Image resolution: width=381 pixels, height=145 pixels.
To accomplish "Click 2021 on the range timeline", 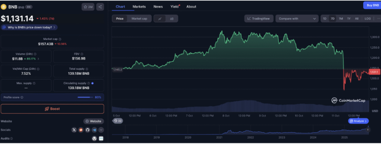I will pos(220,138).
